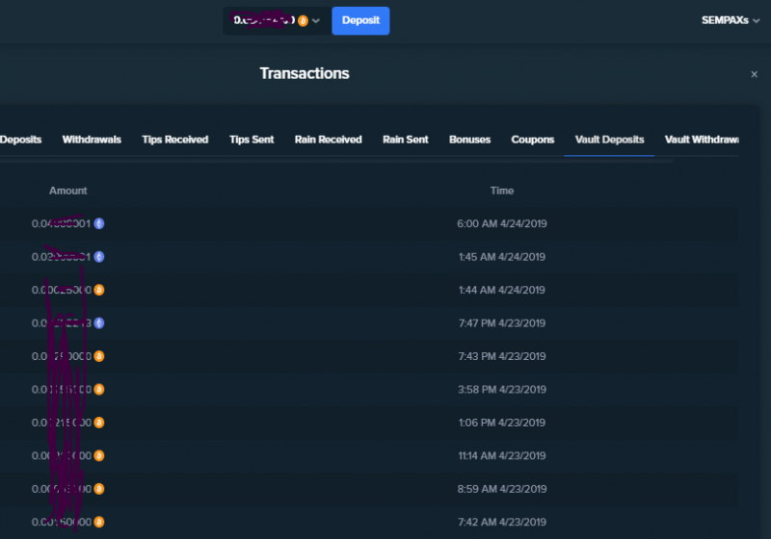Select the 3:58 PM 4/23/2019 timestamp

point(501,389)
